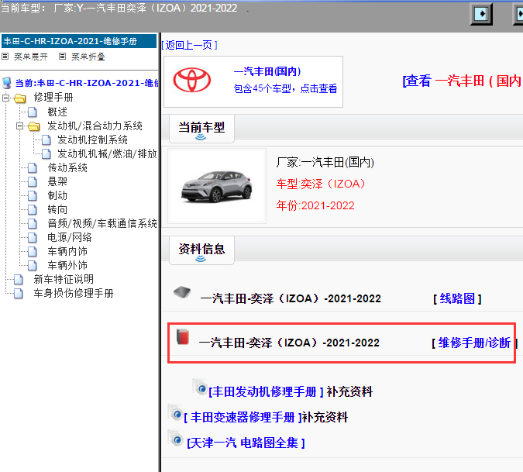Click the page icon beside 发动机控制系统
523x472 pixels.
[46, 140]
